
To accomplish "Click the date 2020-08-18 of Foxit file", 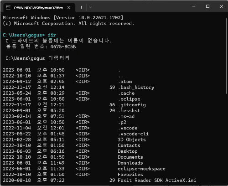I will tap(17, 181).
